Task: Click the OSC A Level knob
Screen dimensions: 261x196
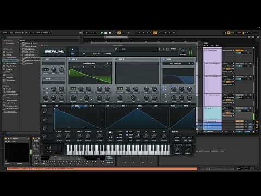Action: [x=107, y=98]
